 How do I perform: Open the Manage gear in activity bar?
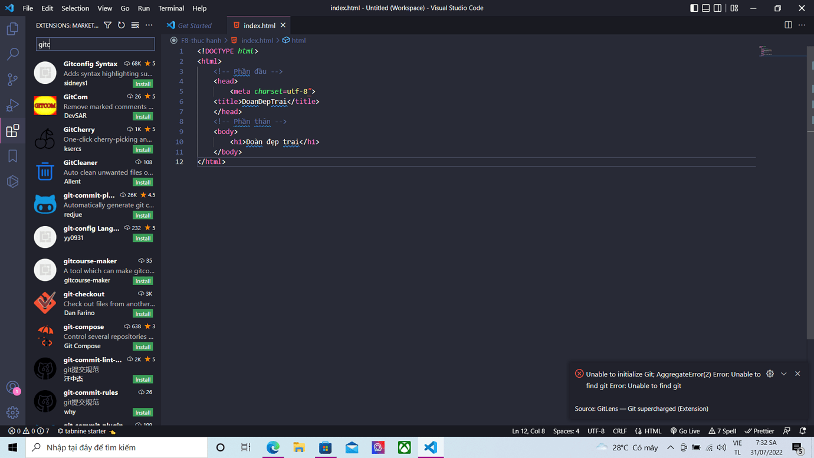tap(12, 413)
